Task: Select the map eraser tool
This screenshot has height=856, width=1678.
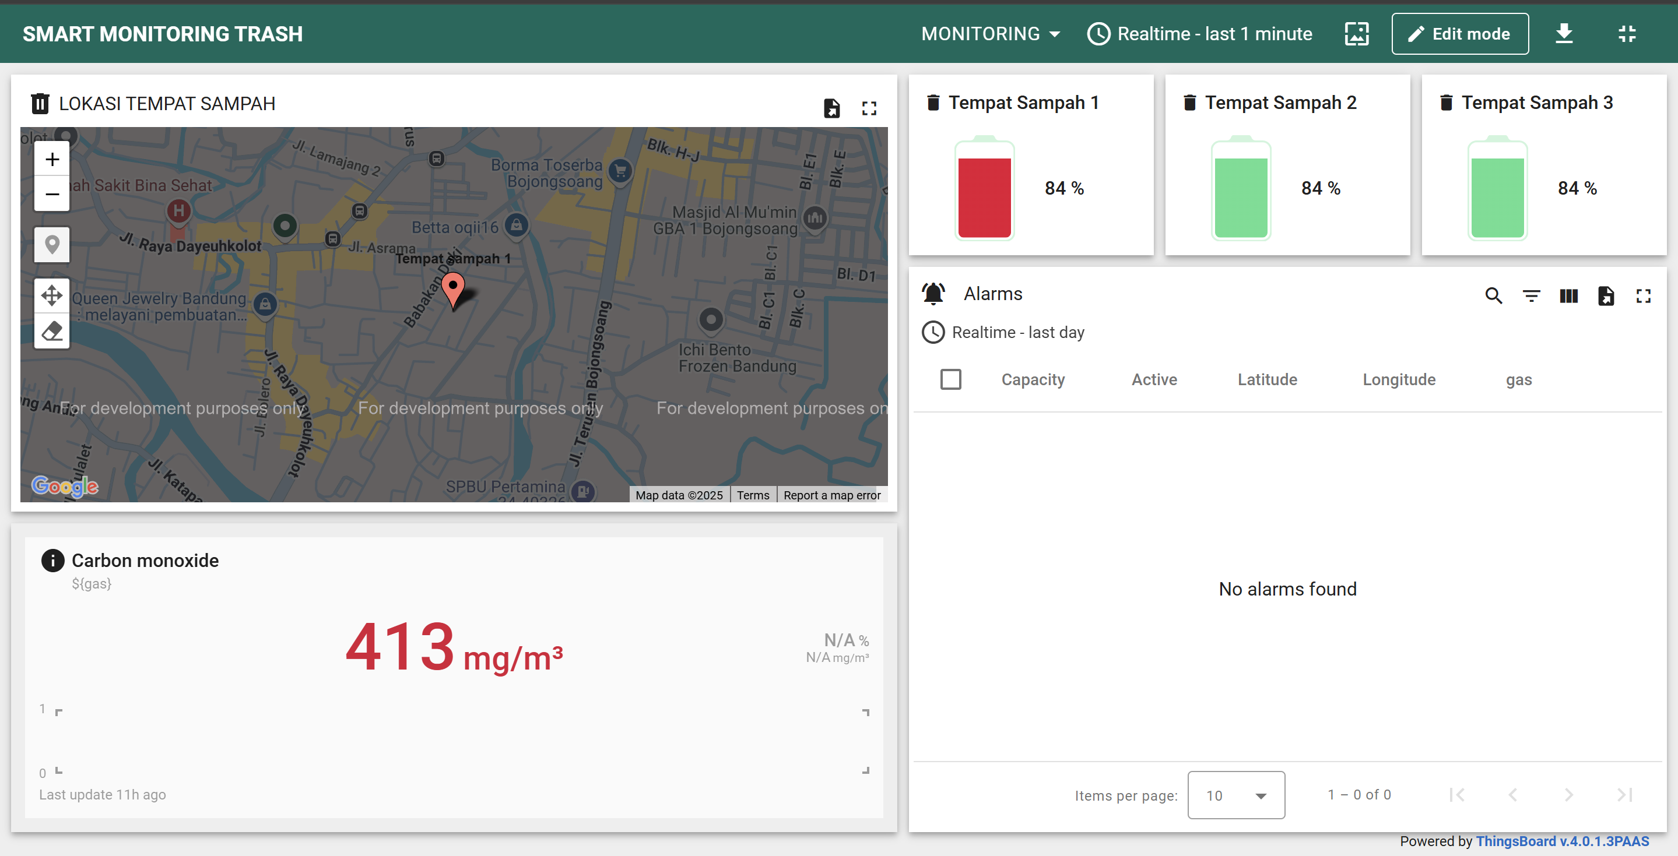Action: [52, 332]
